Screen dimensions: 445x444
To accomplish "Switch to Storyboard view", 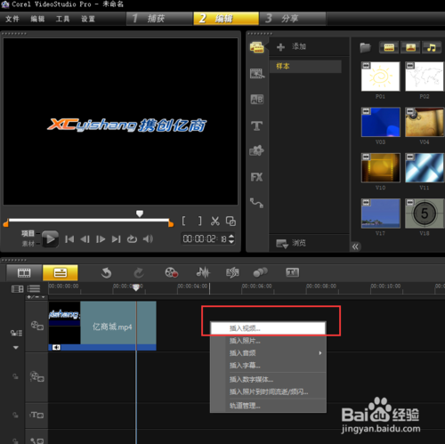I will (x=24, y=272).
